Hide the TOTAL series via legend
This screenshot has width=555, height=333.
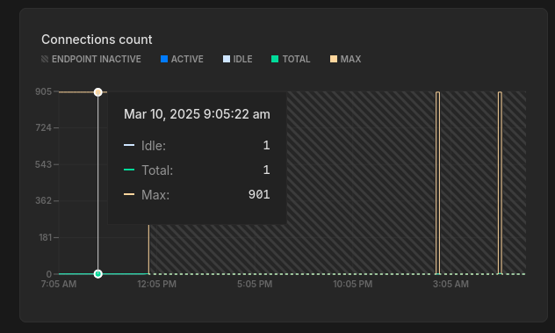[291, 59]
